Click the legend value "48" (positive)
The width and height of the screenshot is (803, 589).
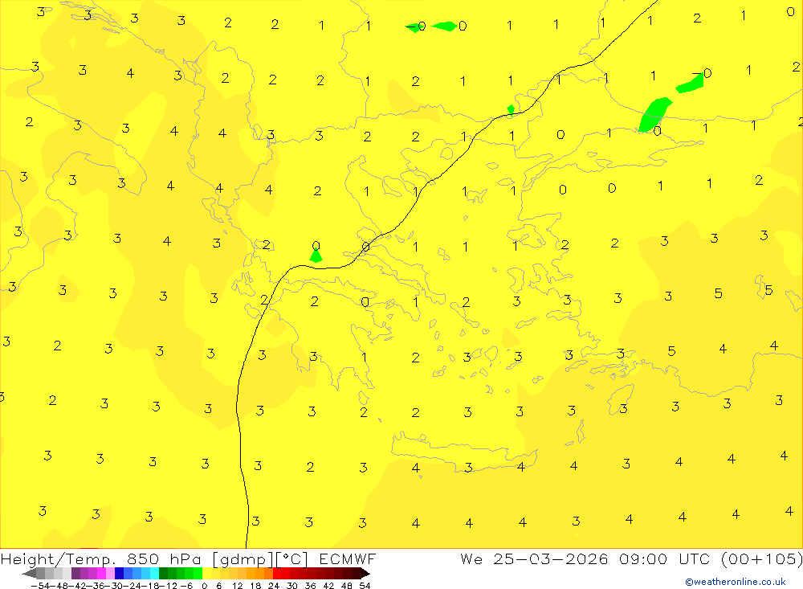347,586
